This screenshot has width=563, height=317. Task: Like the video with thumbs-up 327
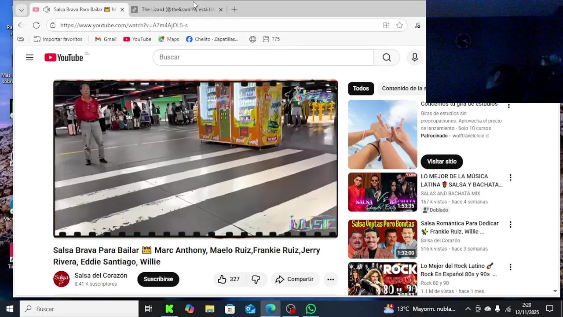coord(229,279)
